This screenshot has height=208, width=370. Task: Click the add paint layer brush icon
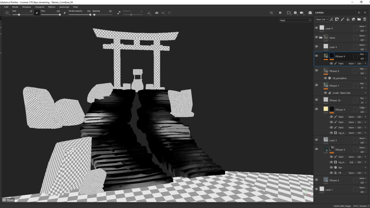coord(343,19)
